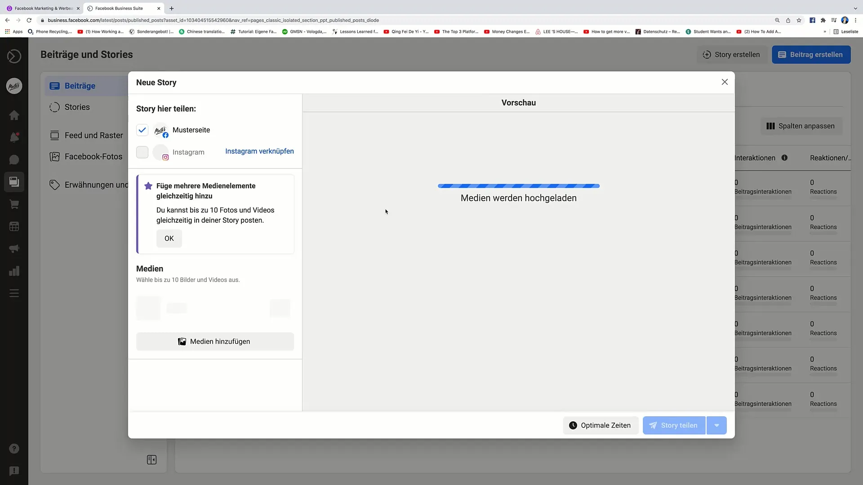Expand bookmarks overflow chevron
Viewport: 863px width, 485px height.
(825, 31)
